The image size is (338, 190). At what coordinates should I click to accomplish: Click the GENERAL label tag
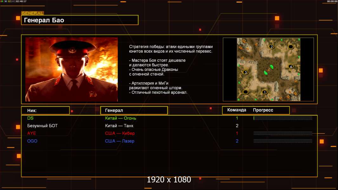(33, 13)
